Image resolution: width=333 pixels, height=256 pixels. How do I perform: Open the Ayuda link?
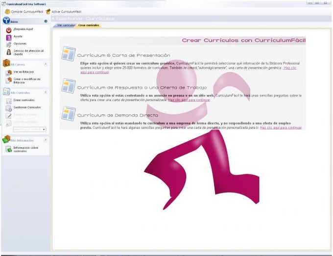click(18, 36)
